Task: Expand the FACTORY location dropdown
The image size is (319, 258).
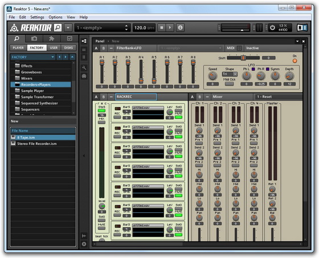Action: coord(52,57)
